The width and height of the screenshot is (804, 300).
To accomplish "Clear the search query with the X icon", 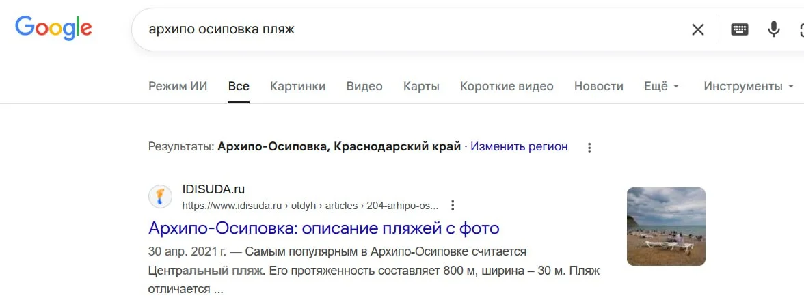I will 698,30.
